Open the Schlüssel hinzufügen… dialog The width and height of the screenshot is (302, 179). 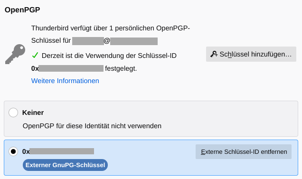click(x=251, y=54)
